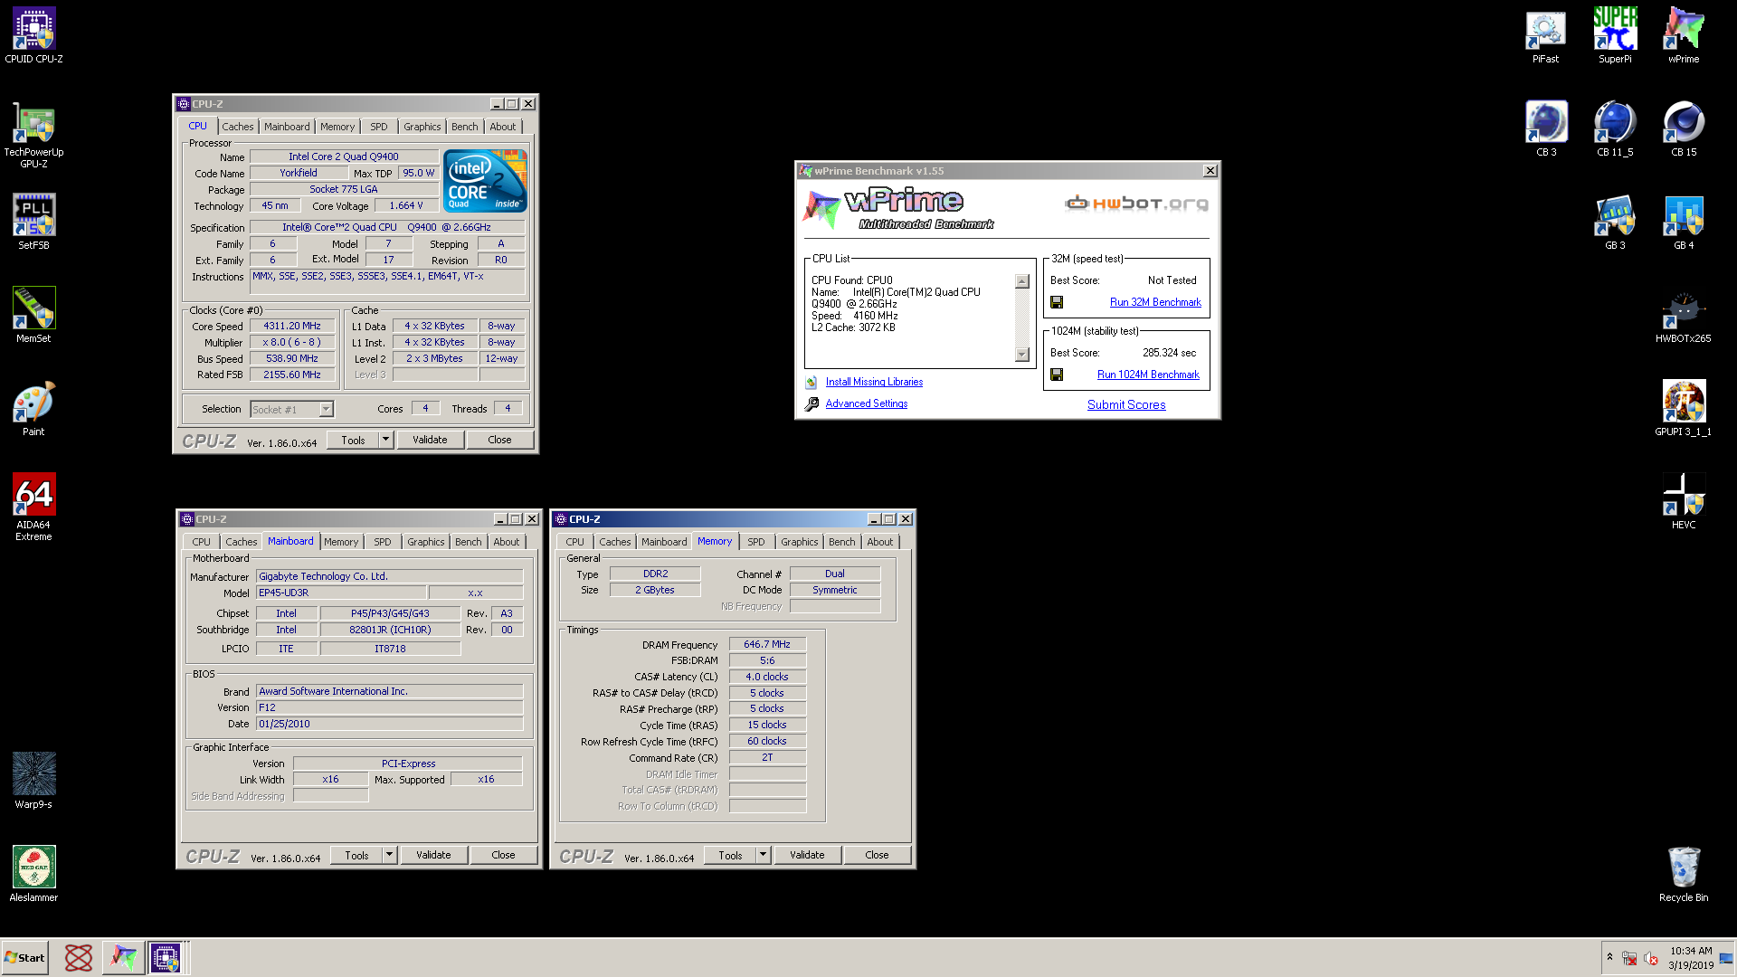This screenshot has height=977, width=1737.
Task: Switch to SPD tab in top CPU-Z window
Action: 379,127
